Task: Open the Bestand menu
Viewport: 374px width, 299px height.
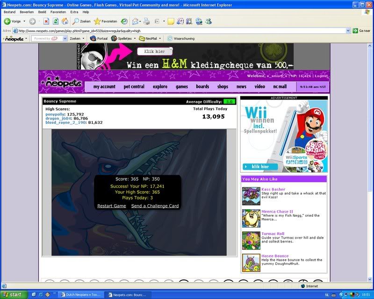Action: coord(9,12)
